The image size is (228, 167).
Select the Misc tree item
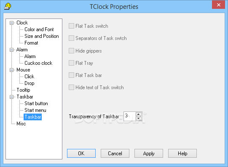click(x=21, y=124)
